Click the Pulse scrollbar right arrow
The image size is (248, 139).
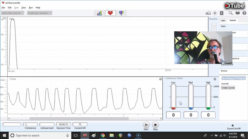[x=161, y=119]
